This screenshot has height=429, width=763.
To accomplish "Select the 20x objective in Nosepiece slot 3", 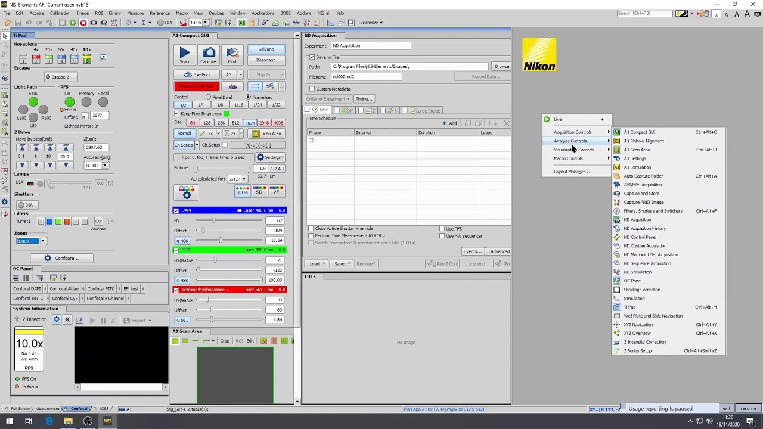I will point(49,58).
